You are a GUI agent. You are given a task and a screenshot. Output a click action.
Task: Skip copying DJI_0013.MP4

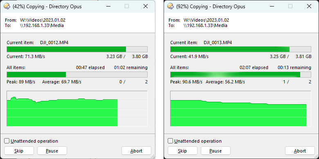point(182,151)
